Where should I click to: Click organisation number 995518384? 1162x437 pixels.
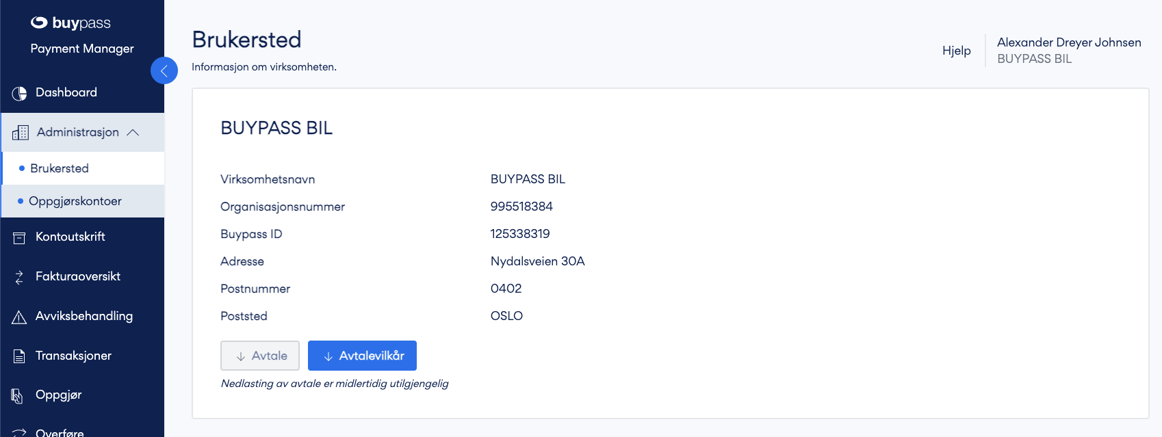coord(521,207)
